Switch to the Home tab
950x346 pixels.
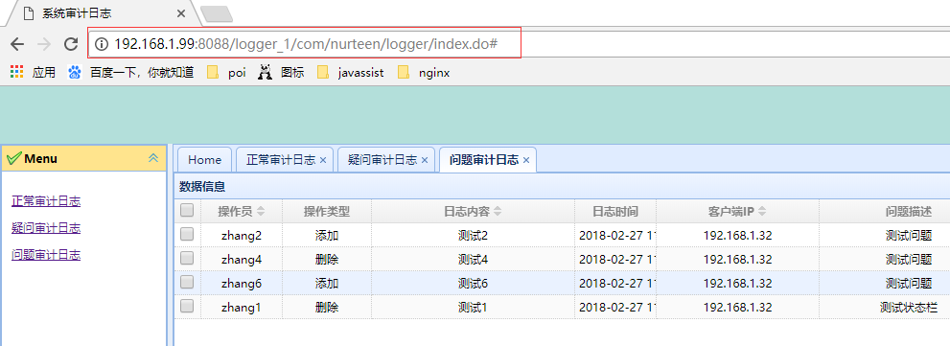coord(205,160)
